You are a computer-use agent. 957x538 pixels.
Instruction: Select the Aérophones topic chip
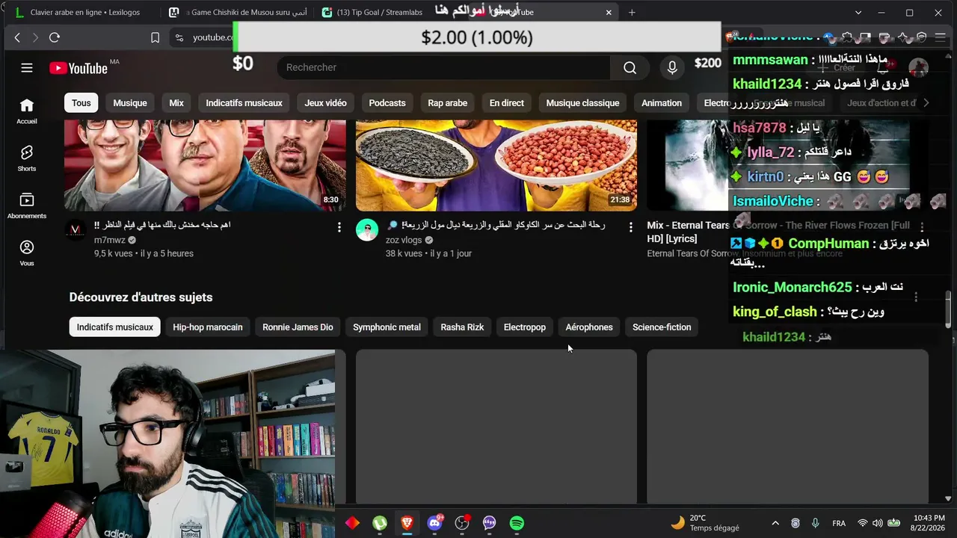[x=589, y=327]
